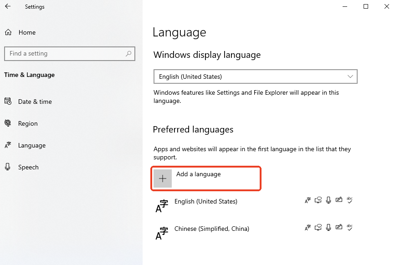Click spell-check abc icon in Chinese row
395x265 pixels.
click(349, 228)
